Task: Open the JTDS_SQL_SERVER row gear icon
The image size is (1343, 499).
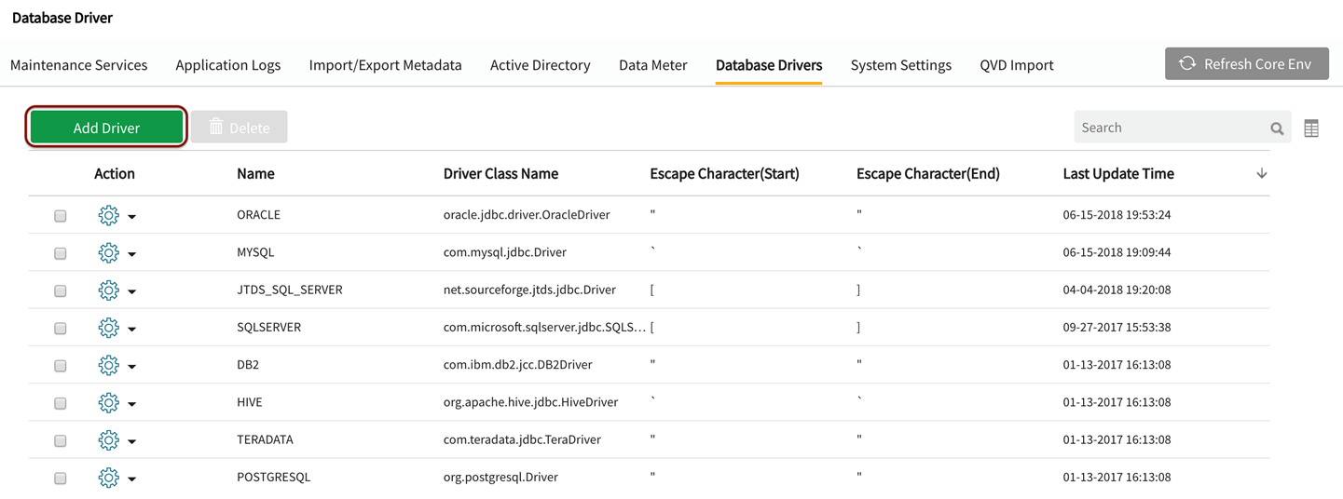Action: coord(108,290)
